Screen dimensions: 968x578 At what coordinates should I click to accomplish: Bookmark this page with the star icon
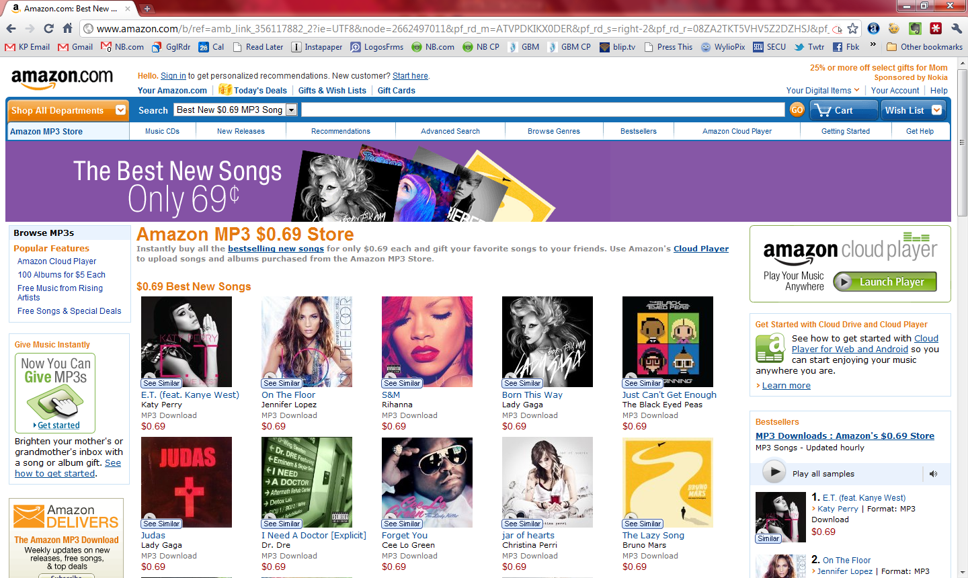[853, 28]
